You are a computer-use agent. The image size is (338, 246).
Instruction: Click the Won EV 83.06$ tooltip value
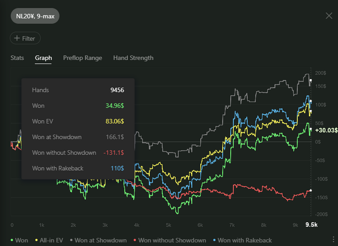(x=114, y=121)
